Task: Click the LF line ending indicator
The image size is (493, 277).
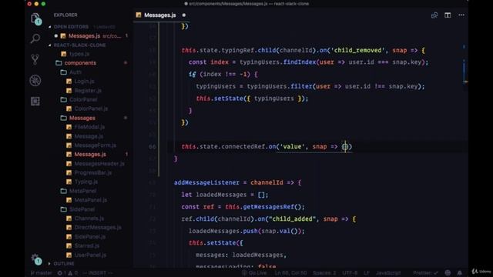Action: [x=367, y=273]
